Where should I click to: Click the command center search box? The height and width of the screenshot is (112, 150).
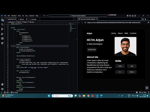(77, 16)
